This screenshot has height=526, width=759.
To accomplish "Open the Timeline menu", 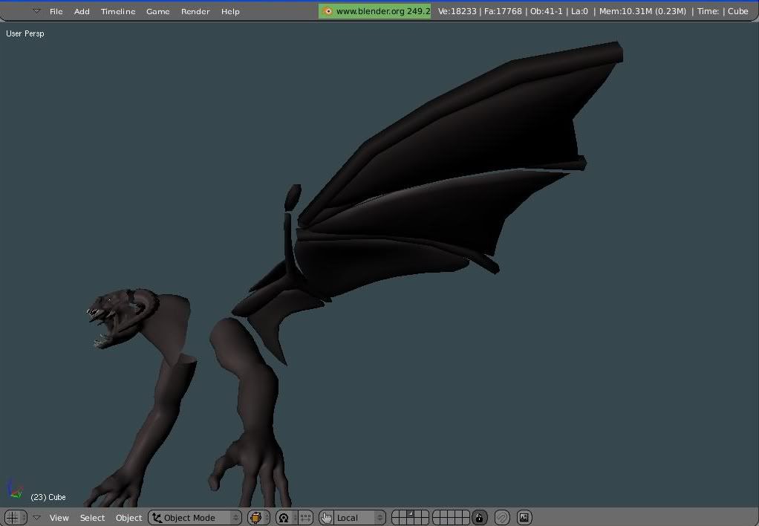I will point(118,11).
